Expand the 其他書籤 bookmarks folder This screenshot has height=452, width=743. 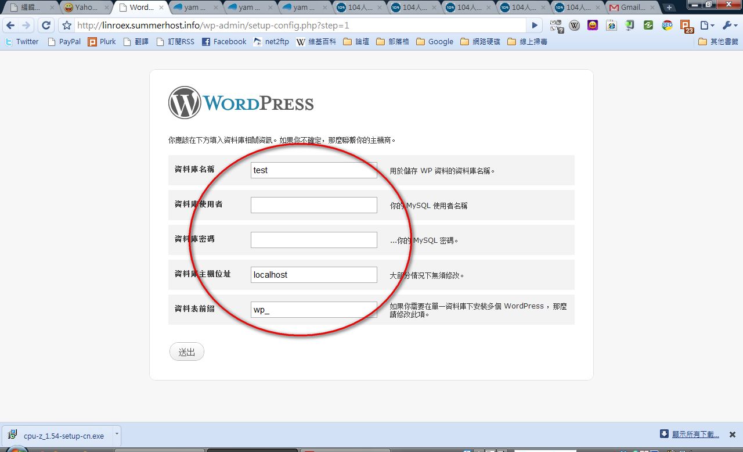[x=719, y=42]
